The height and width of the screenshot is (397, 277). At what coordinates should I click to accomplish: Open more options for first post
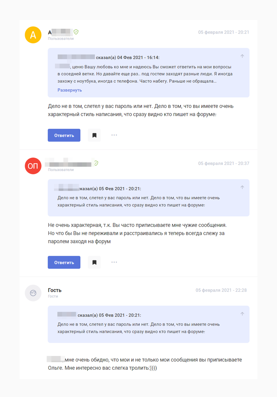[x=114, y=135]
